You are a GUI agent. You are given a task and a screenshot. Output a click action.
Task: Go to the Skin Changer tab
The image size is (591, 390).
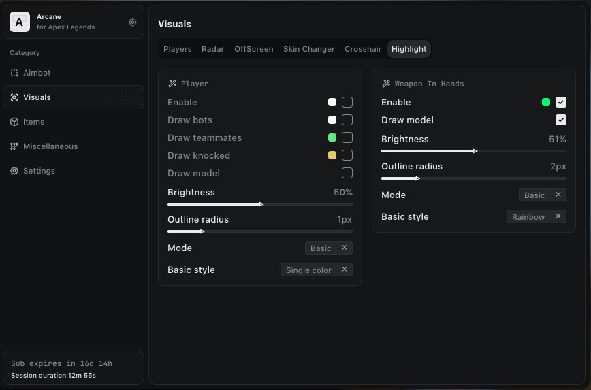pos(308,49)
